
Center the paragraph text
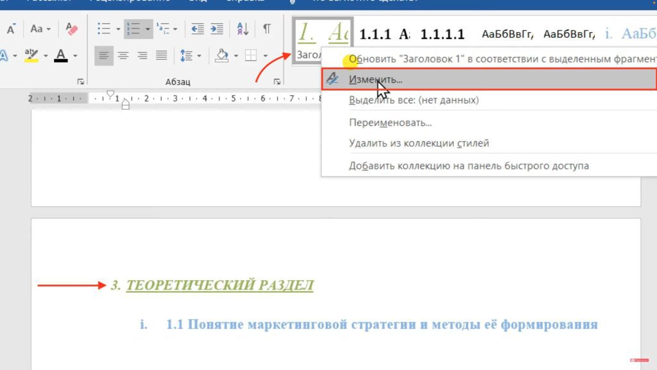123,56
